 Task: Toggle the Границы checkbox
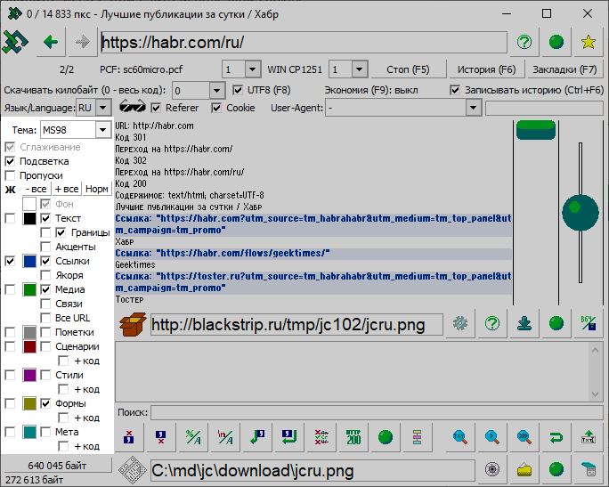click(x=61, y=232)
